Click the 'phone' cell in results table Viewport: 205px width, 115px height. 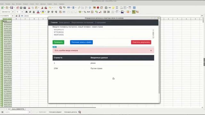[x=93, y=63]
